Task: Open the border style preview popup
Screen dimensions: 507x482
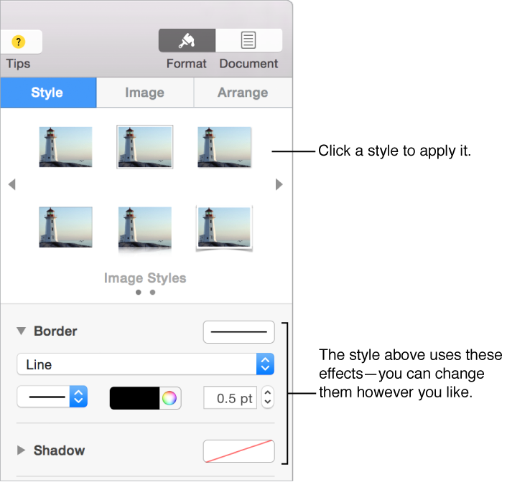Action: click(239, 332)
